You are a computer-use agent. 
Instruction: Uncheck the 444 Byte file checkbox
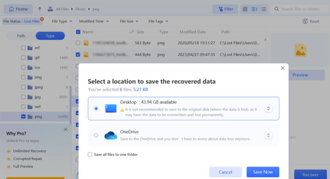point(78,55)
